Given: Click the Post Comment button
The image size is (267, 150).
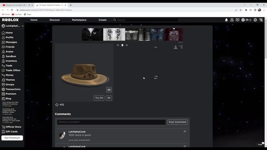Looking at the screenshot, I should tap(177, 122).
